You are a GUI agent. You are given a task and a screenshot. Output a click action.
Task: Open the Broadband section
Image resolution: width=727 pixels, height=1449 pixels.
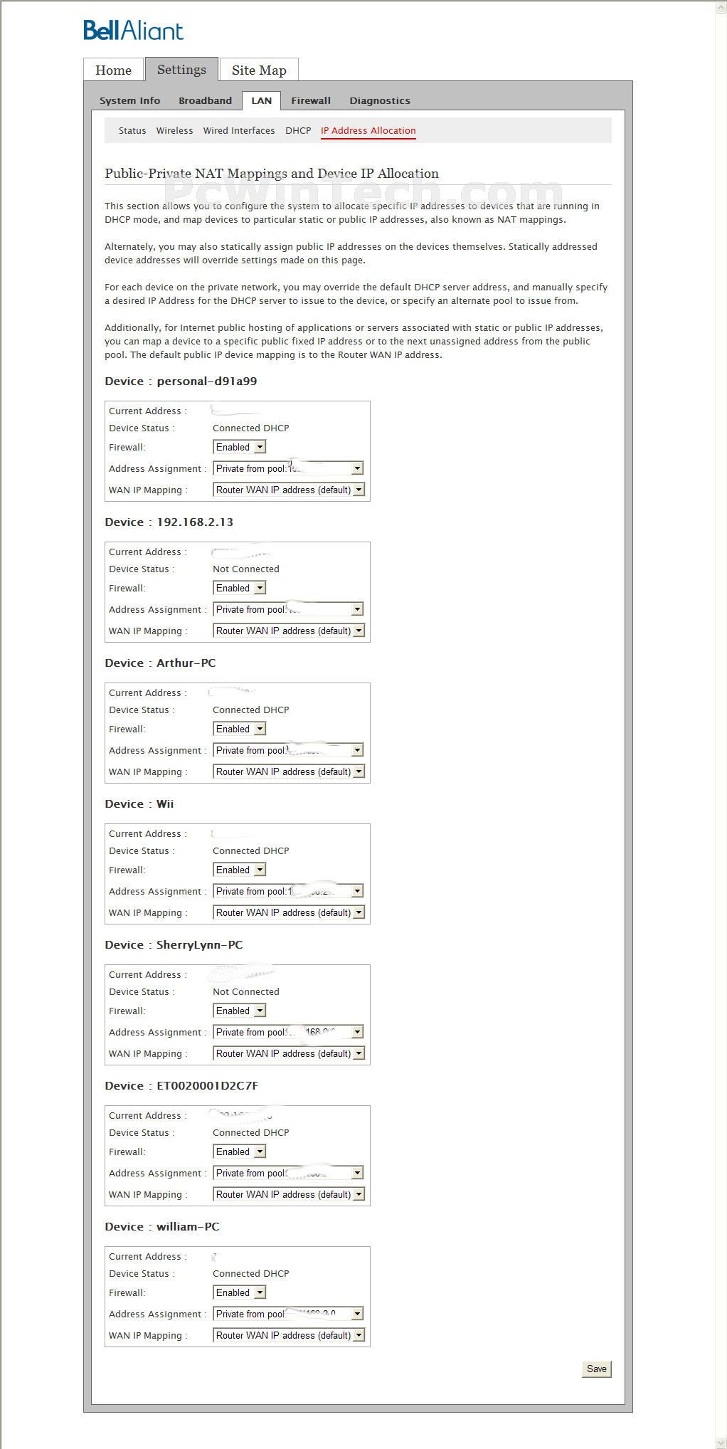206,100
